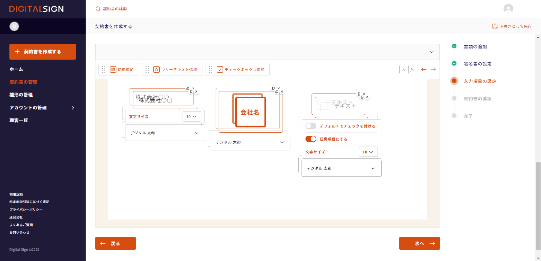Go to next page with right arrow
541x261 pixels.
point(433,69)
